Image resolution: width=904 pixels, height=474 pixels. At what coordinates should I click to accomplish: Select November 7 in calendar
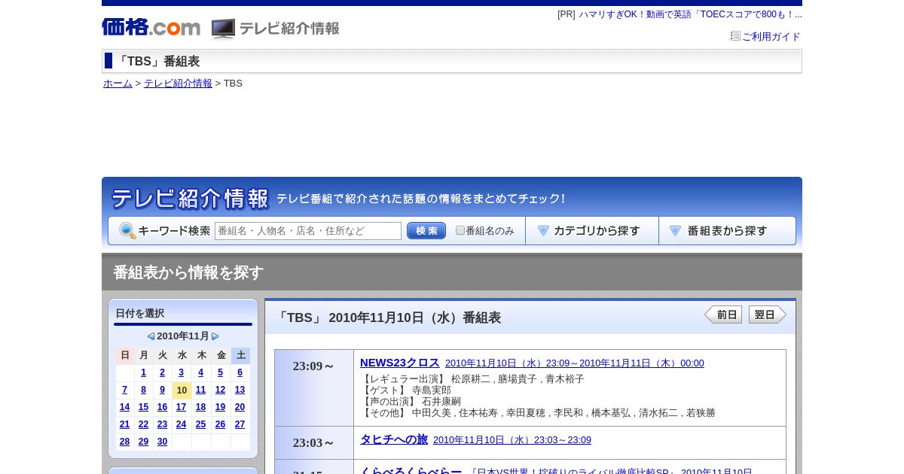(124, 390)
